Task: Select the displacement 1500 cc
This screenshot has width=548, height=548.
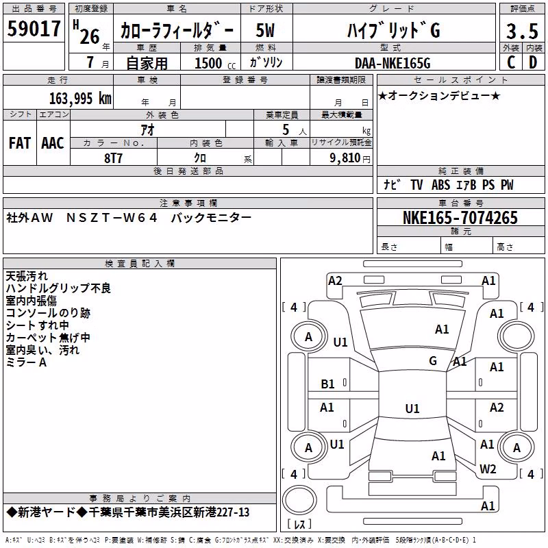Action: (215, 63)
